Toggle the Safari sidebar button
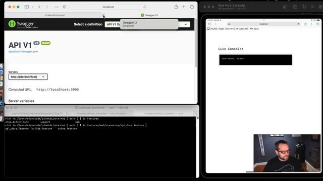The image size is (323, 181). [27, 7]
